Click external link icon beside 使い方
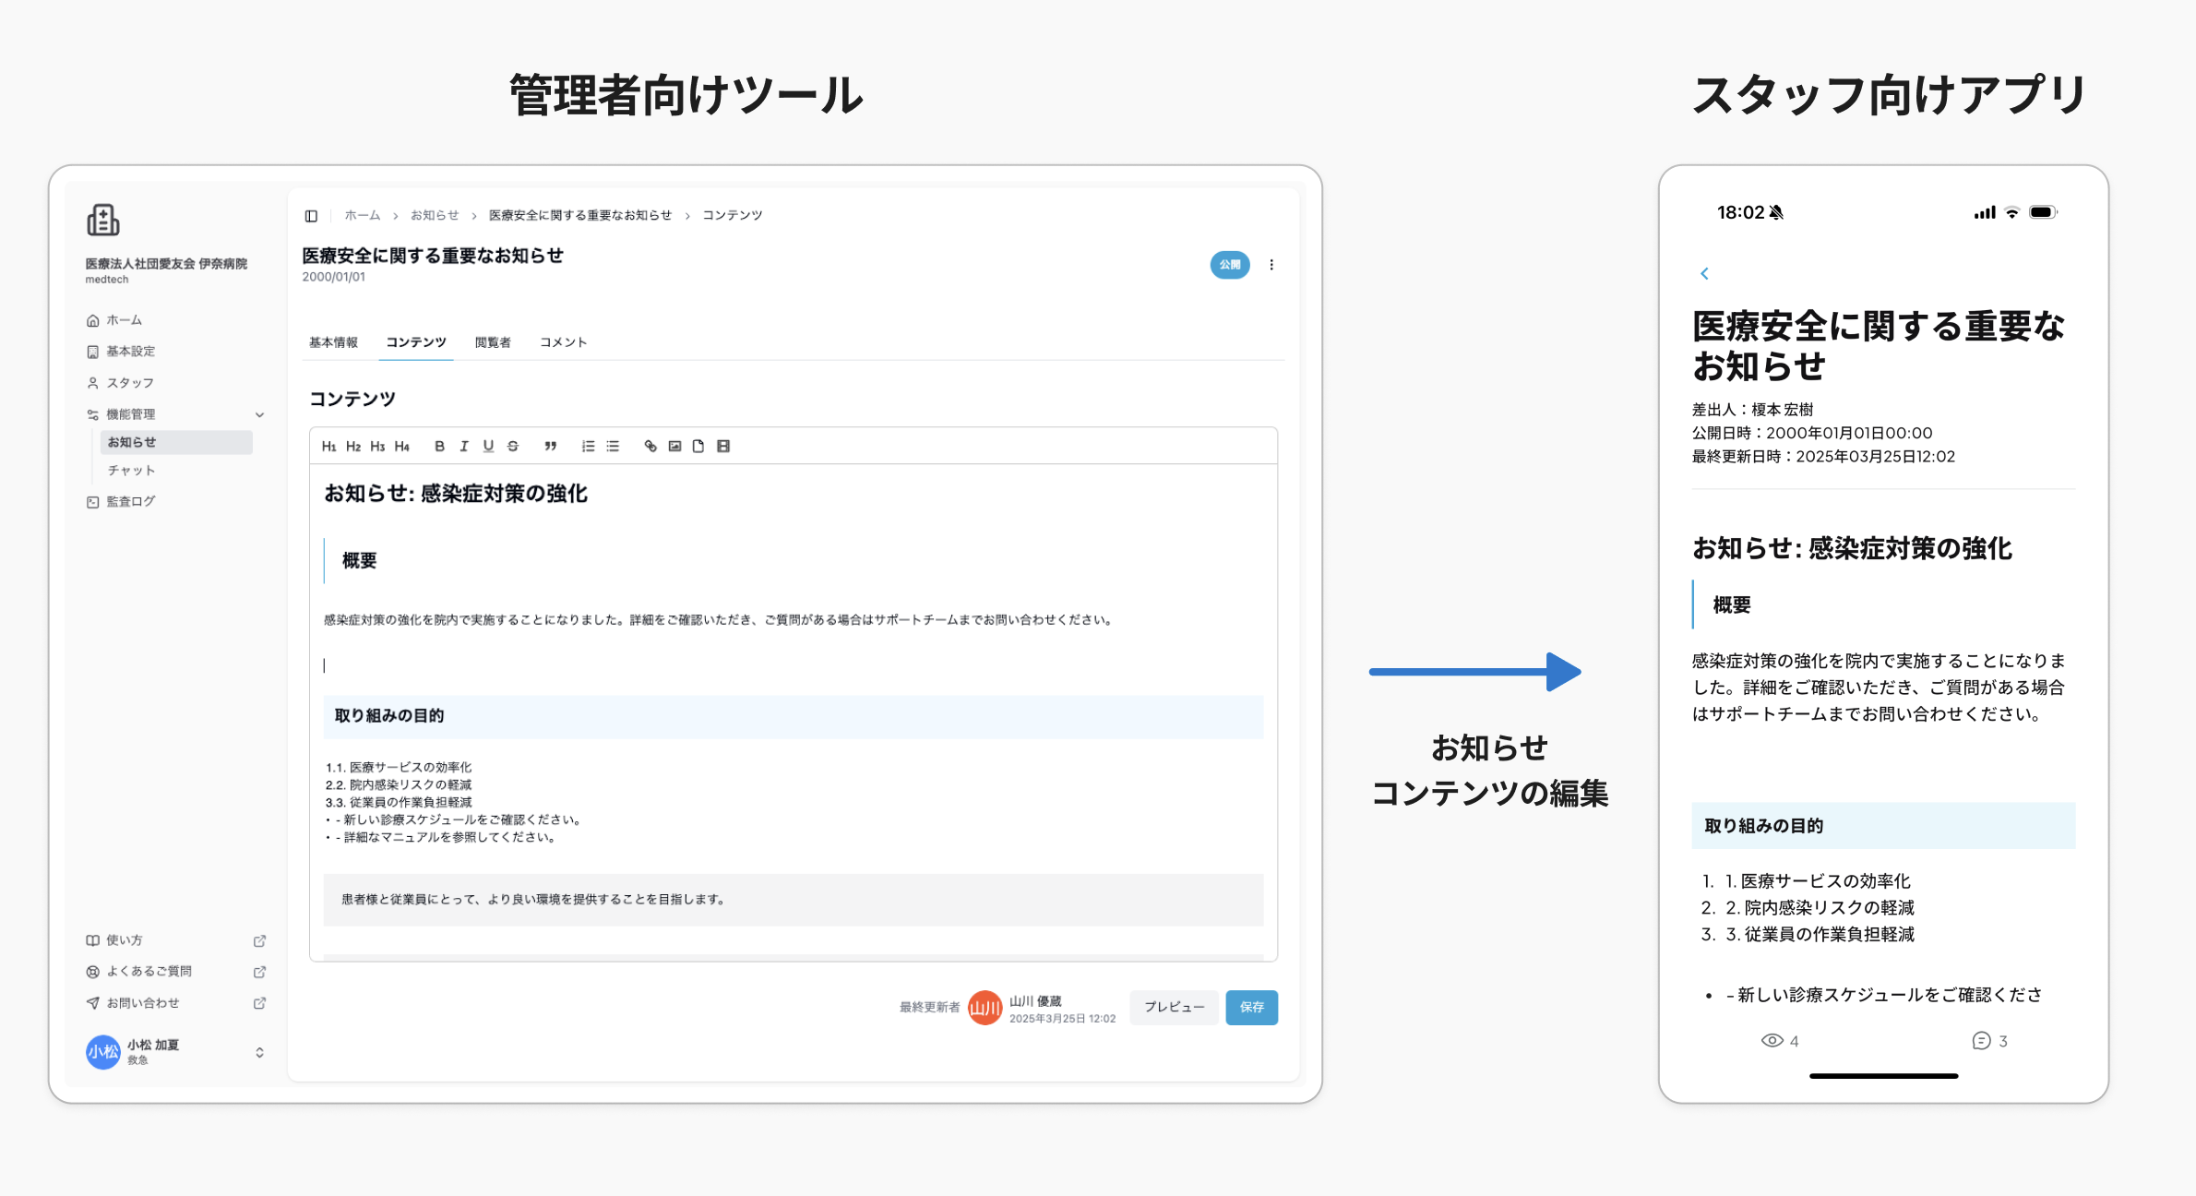The height and width of the screenshot is (1196, 2196). click(x=259, y=941)
